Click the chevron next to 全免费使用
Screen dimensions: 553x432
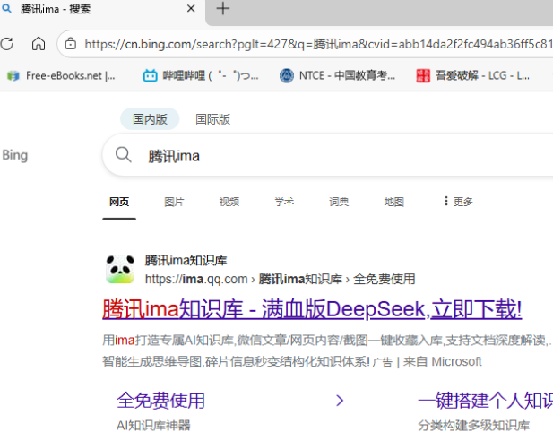340,401
